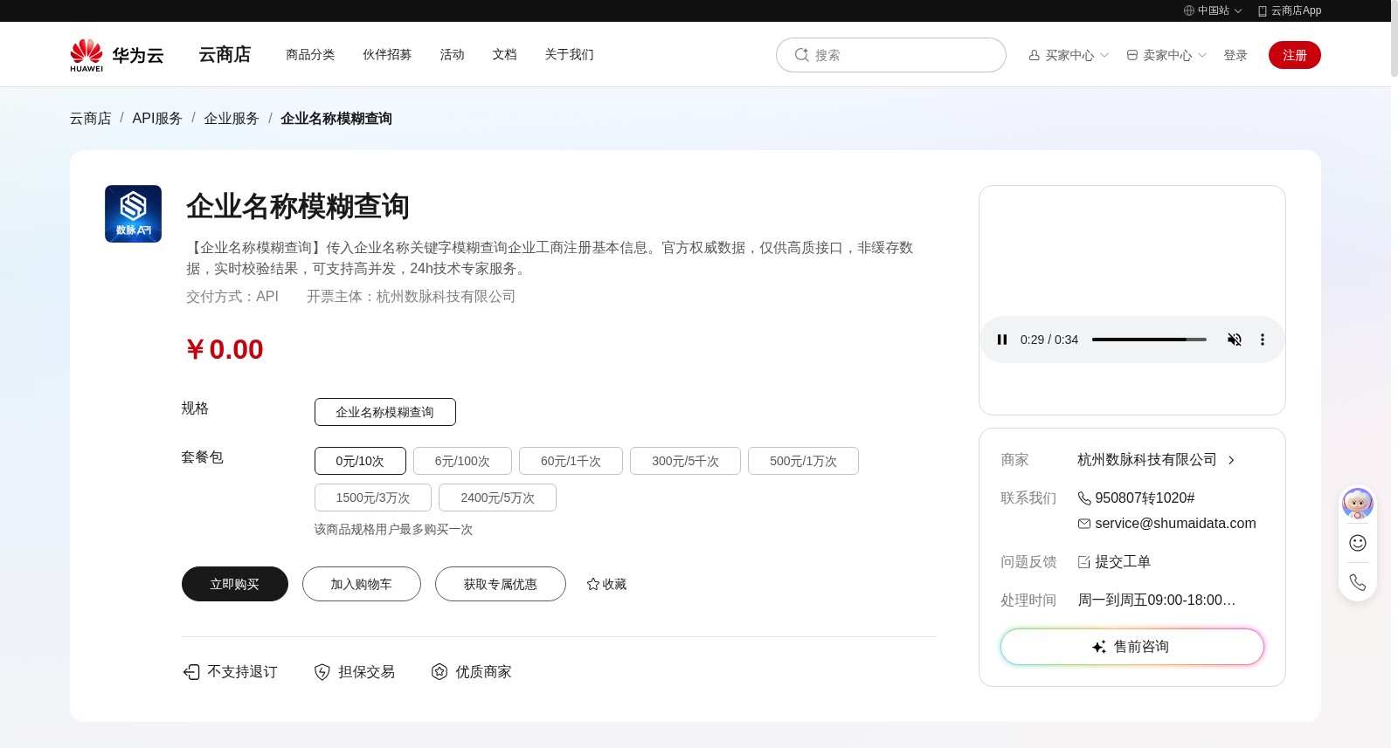Click the search magnifier icon
This screenshot has width=1398, height=748.
pos(801,55)
